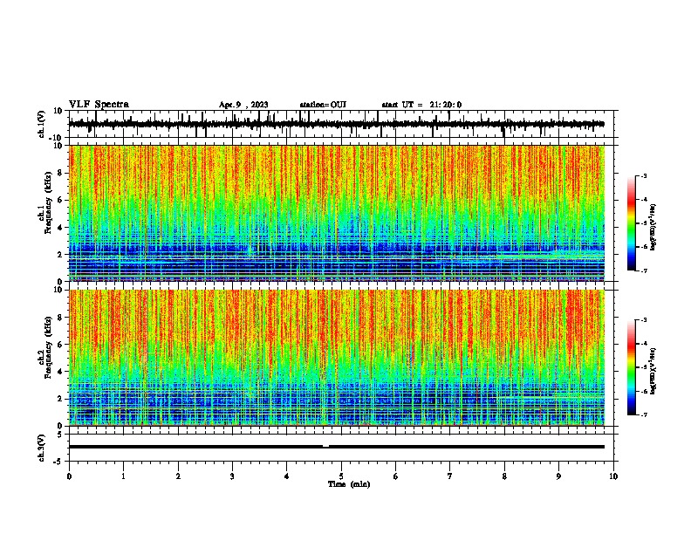Viewport: 691px width, 534px height.
Task: Click the gap in the ch.3 trace
Action: pyautogui.click(x=325, y=447)
